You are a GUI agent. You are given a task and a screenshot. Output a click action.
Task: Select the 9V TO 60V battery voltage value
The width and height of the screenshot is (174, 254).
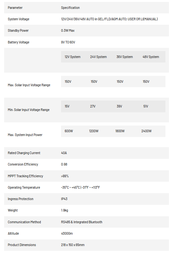(68, 42)
